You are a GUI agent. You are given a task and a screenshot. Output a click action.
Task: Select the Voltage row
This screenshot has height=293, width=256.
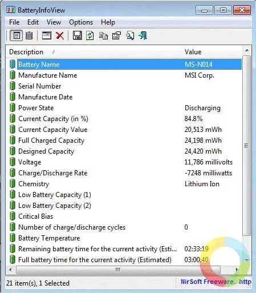tap(125, 162)
